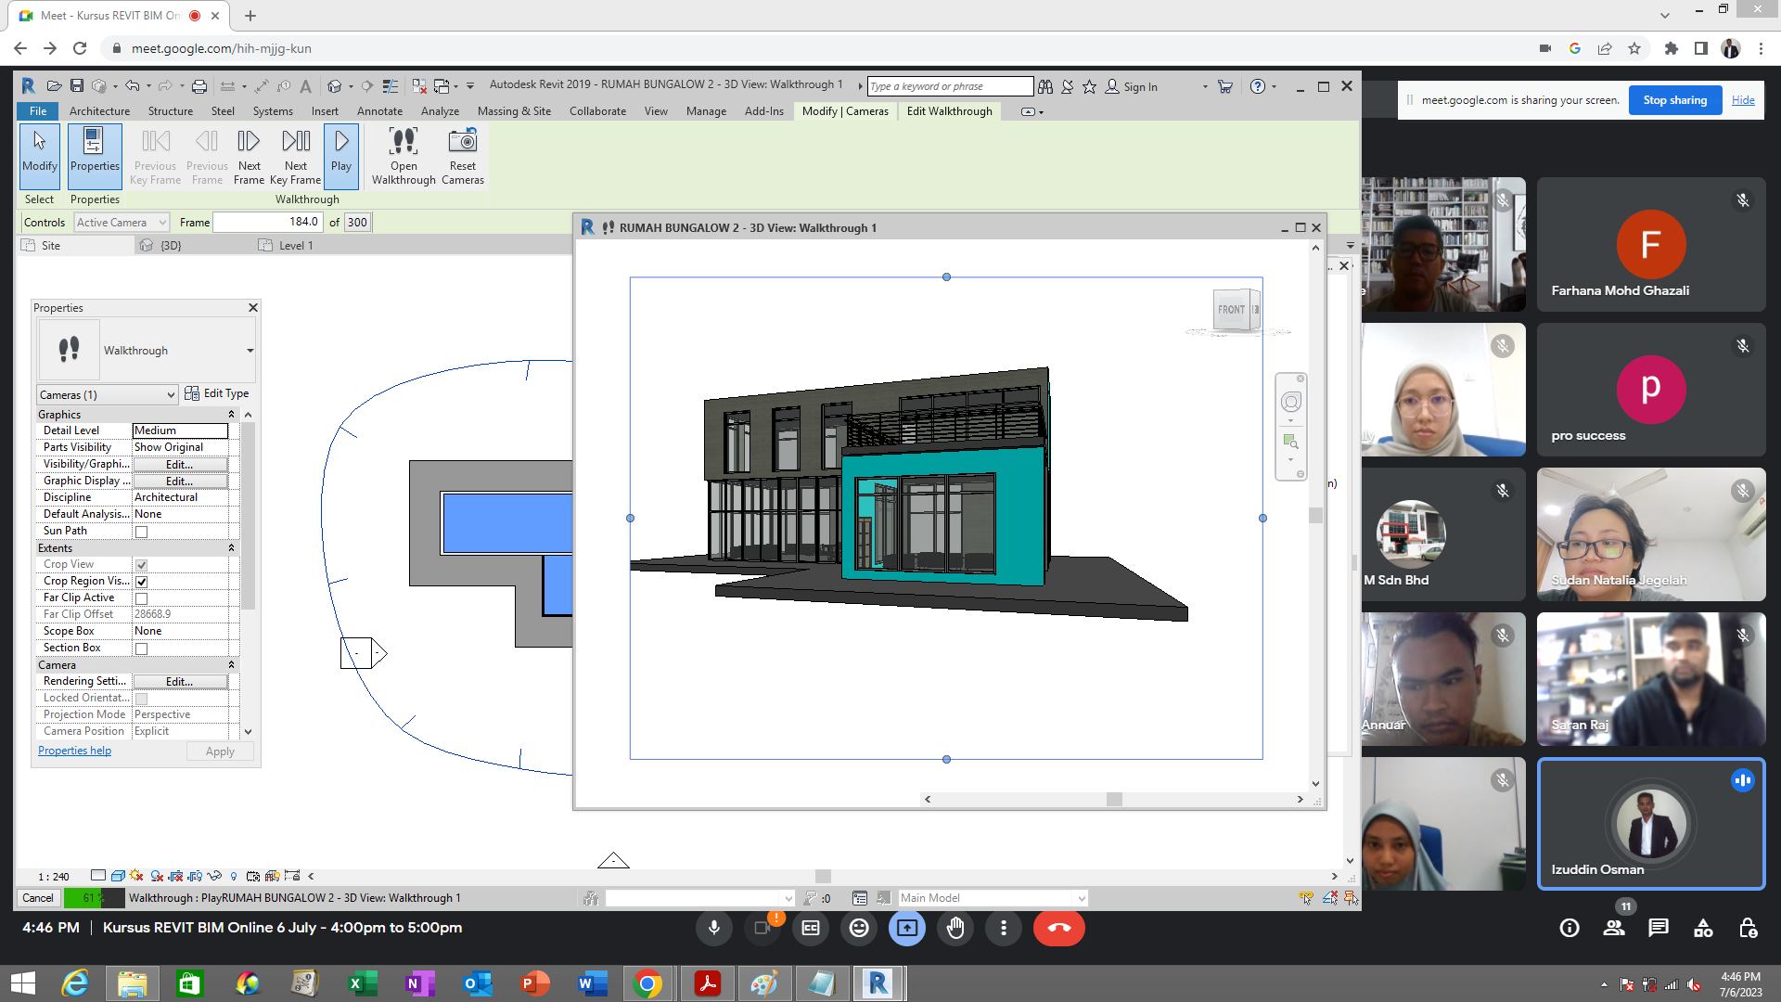Raise hand in Google Meet
This screenshot has height=1002, width=1781.
click(x=955, y=928)
